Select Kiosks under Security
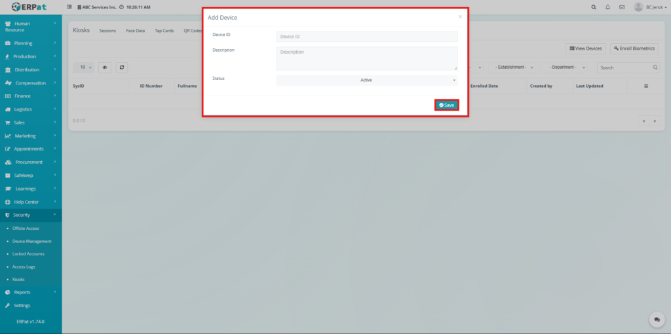The width and height of the screenshot is (671, 334). point(18,279)
